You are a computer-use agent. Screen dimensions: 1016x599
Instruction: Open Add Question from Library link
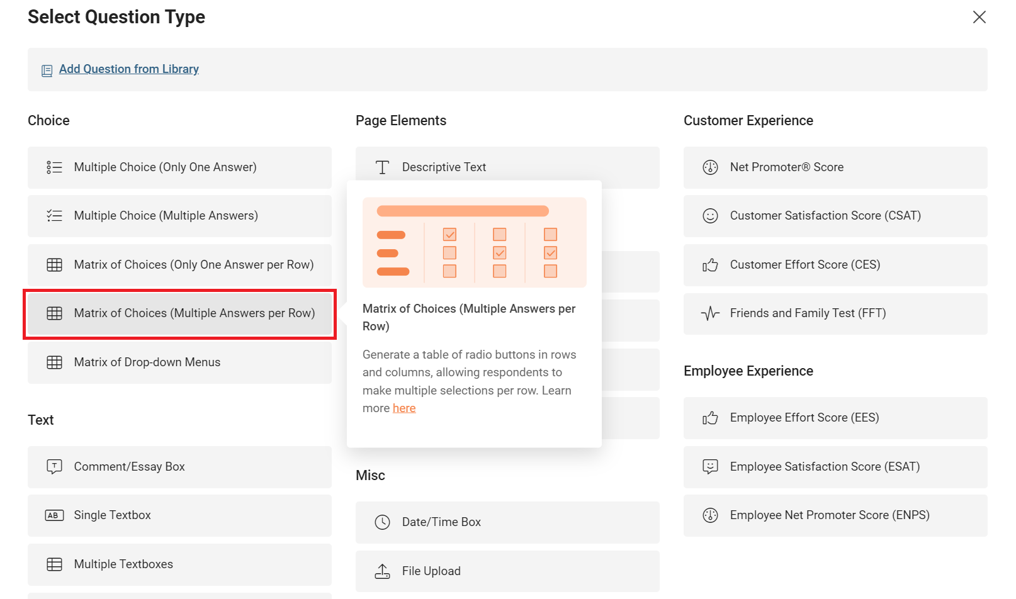point(129,69)
